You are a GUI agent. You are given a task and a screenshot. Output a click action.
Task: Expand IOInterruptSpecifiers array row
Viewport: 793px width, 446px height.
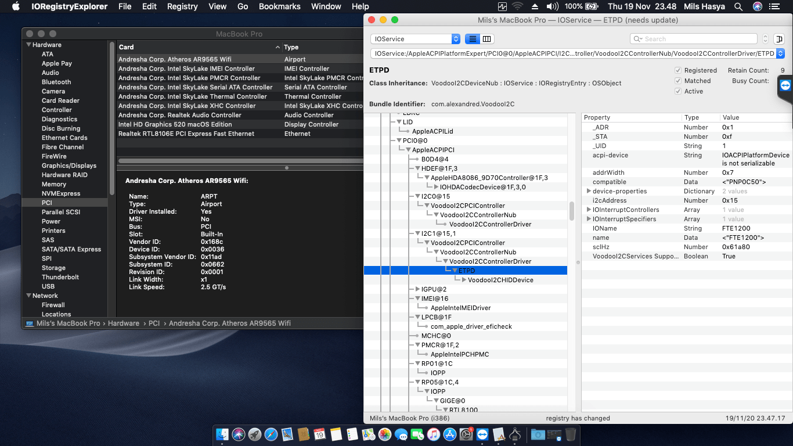pyautogui.click(x=589, y=219)
